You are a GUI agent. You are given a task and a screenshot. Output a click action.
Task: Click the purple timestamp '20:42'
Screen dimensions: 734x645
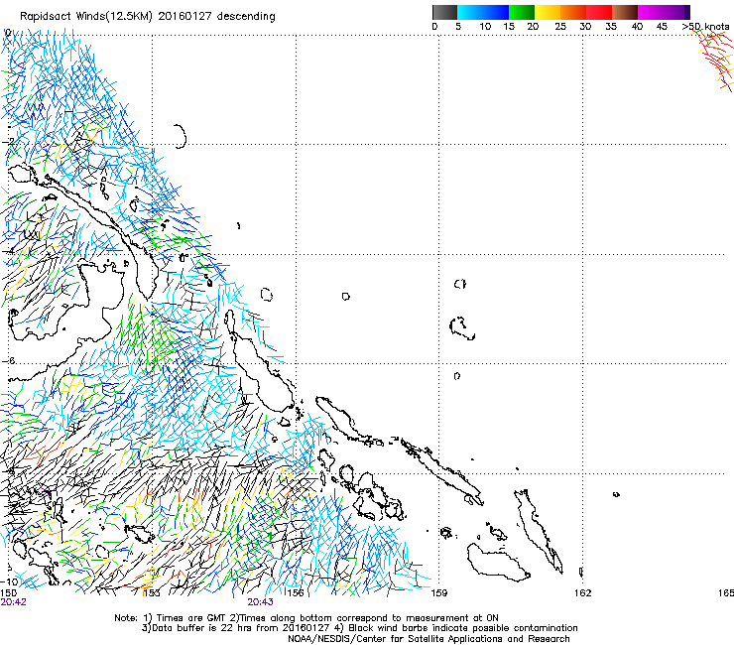tap(14, 602)
